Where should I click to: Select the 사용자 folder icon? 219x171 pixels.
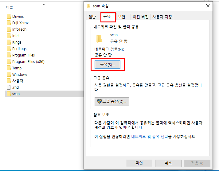[x=9, y=81]
